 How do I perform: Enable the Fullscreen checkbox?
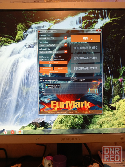point(41,57)
